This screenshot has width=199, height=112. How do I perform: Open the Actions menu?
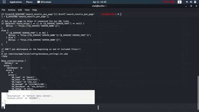pos(12,10)
